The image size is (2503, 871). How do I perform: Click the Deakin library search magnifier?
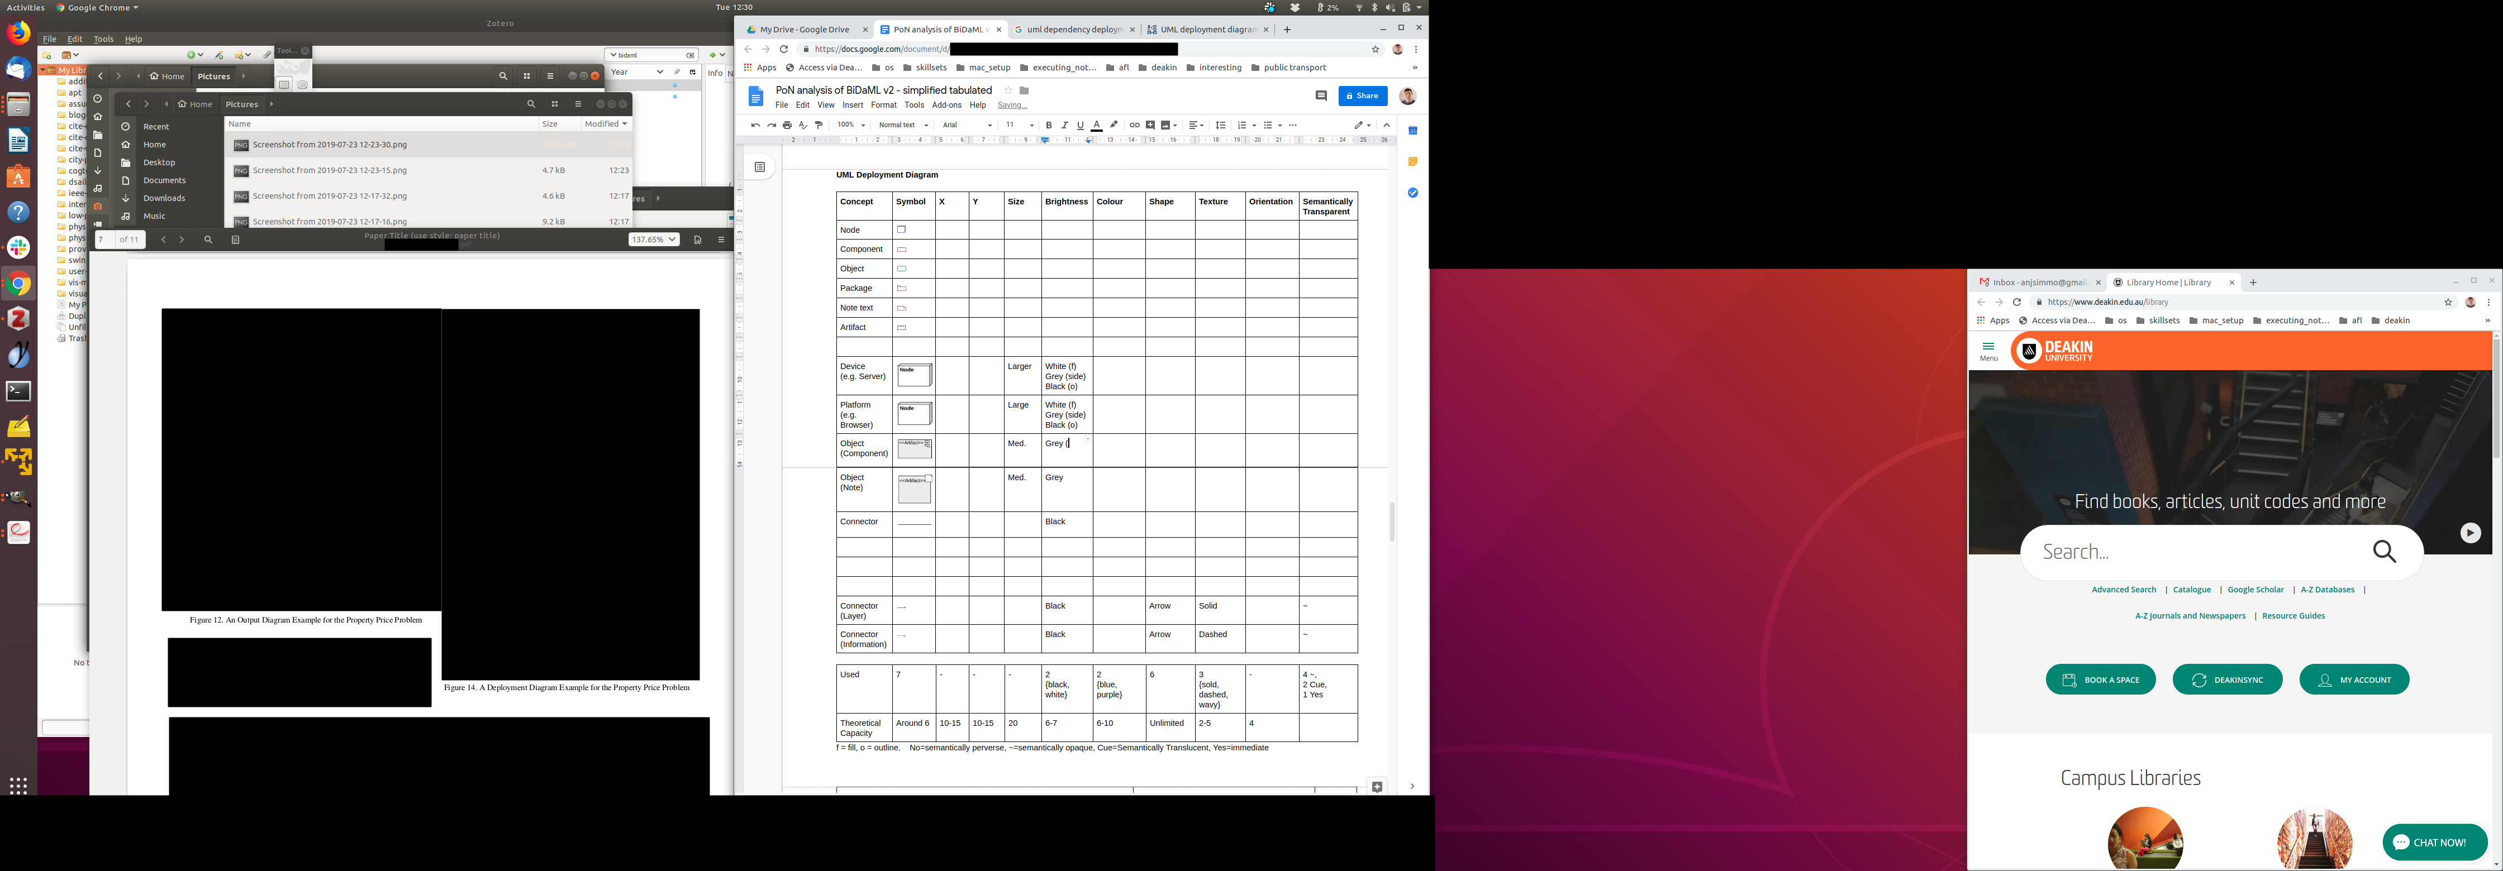[x=2385, y=553]
